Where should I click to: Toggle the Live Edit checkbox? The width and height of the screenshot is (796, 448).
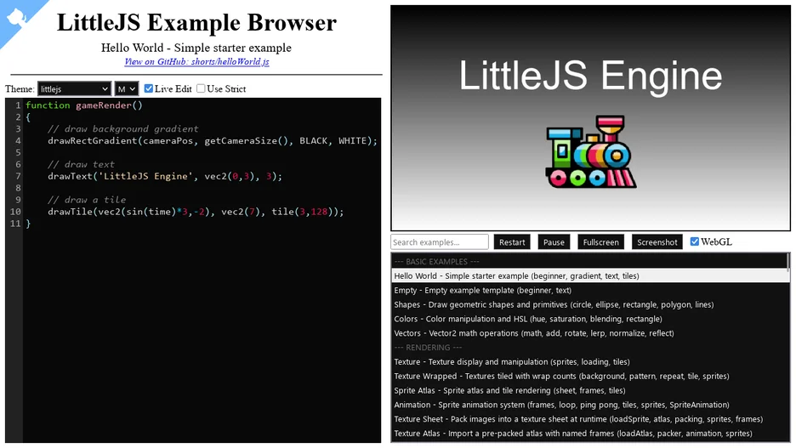149,88
